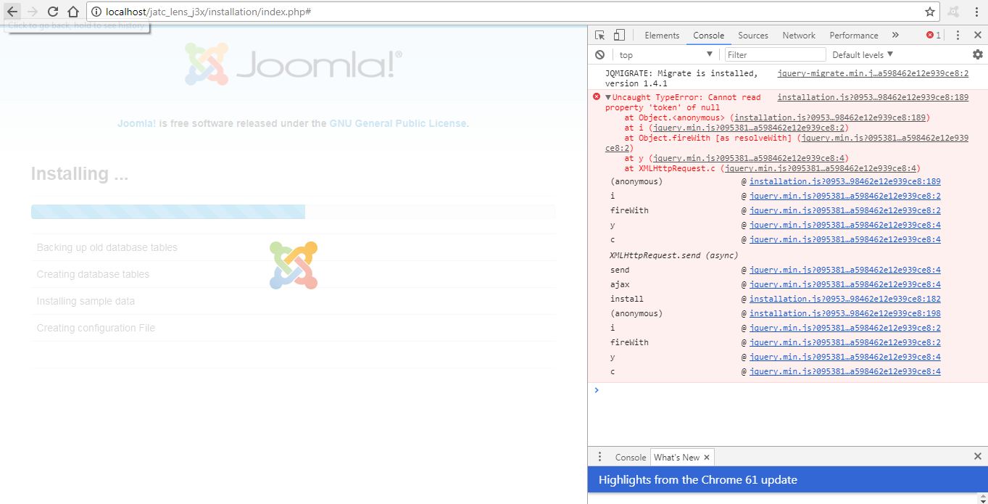The width and height of the screenshot is (988, 504).
Task: Click the browser forward arrow
Action: 32,12
